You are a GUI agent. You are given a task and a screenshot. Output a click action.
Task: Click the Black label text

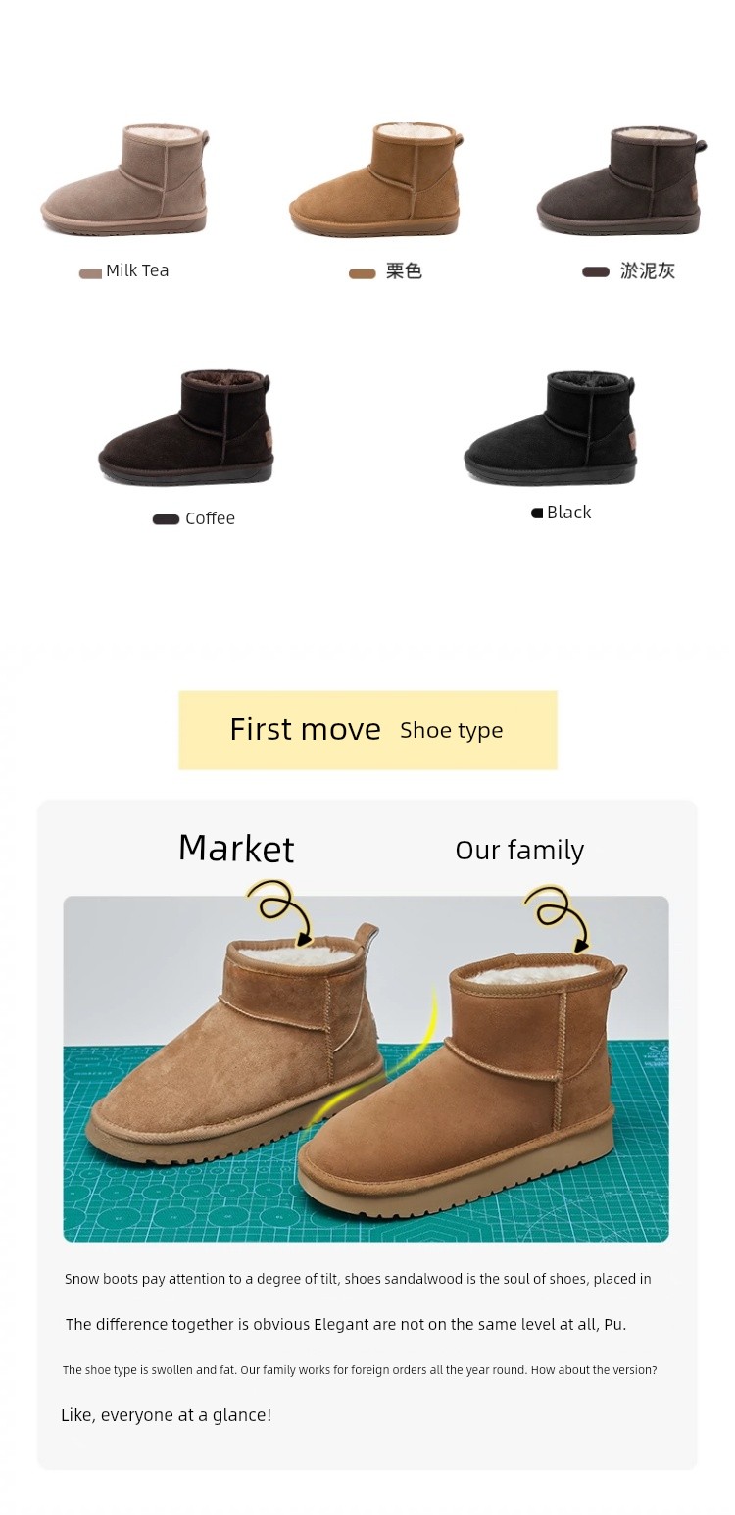tap(568, 513)
